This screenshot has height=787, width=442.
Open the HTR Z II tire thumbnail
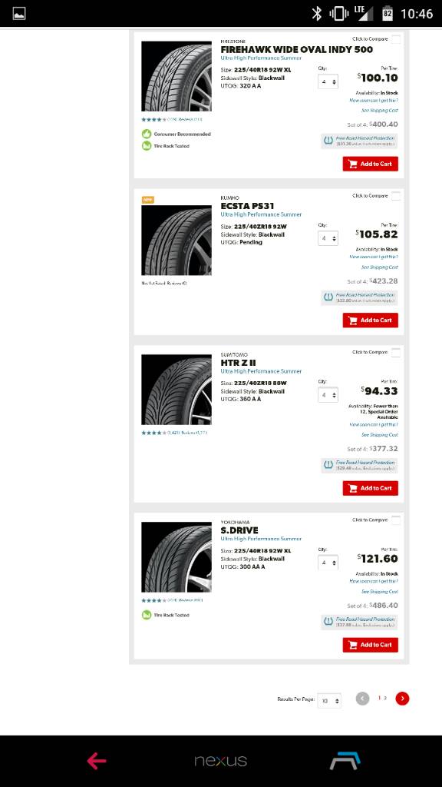pos(176,390)
